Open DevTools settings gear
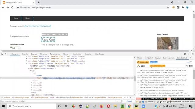 pyautogui.click(x=185, y=54)
